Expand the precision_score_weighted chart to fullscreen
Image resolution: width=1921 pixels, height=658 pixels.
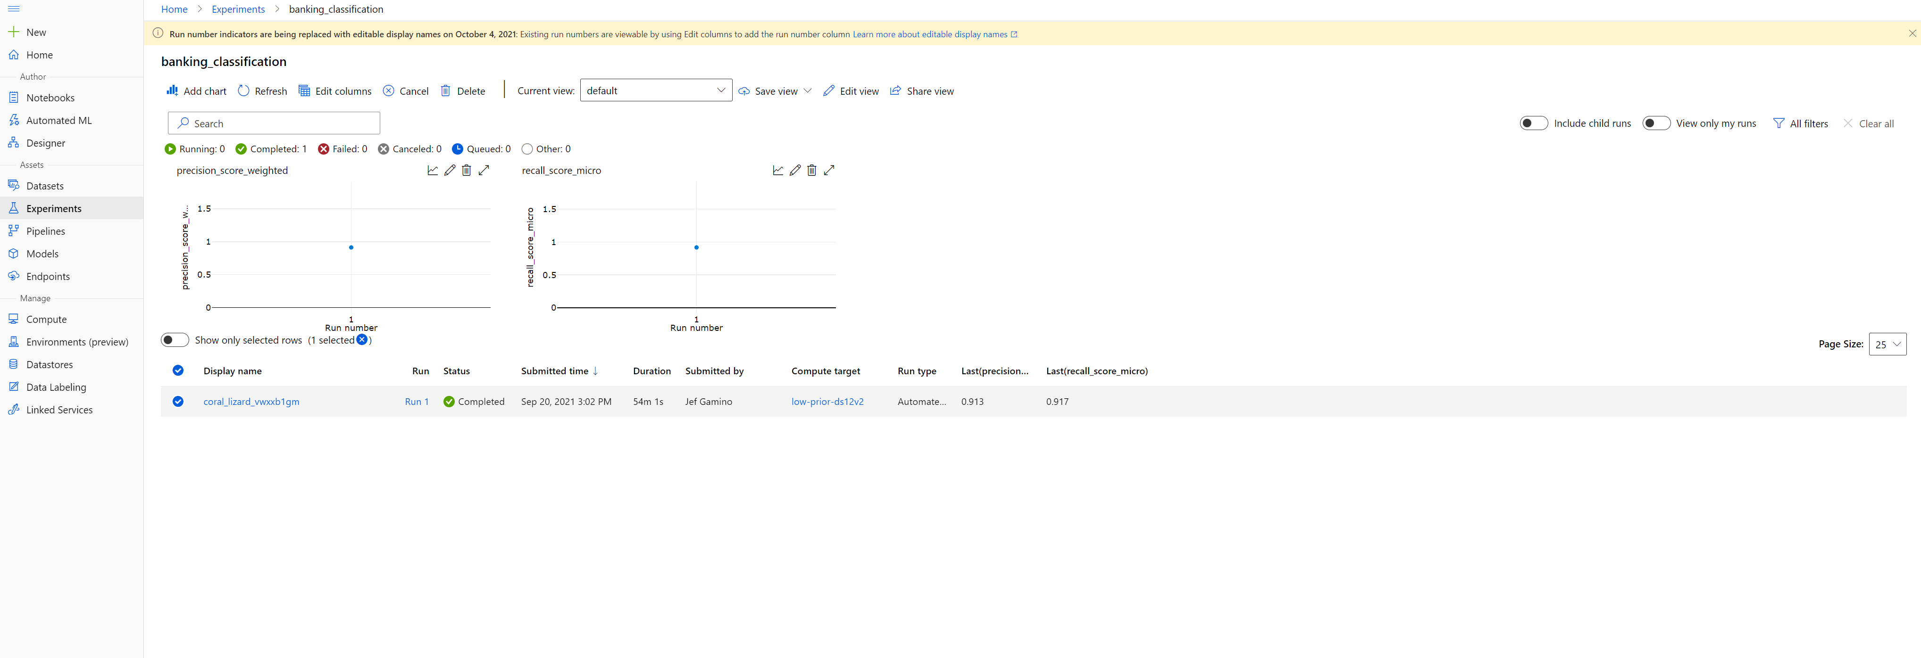tap(484, 170)
